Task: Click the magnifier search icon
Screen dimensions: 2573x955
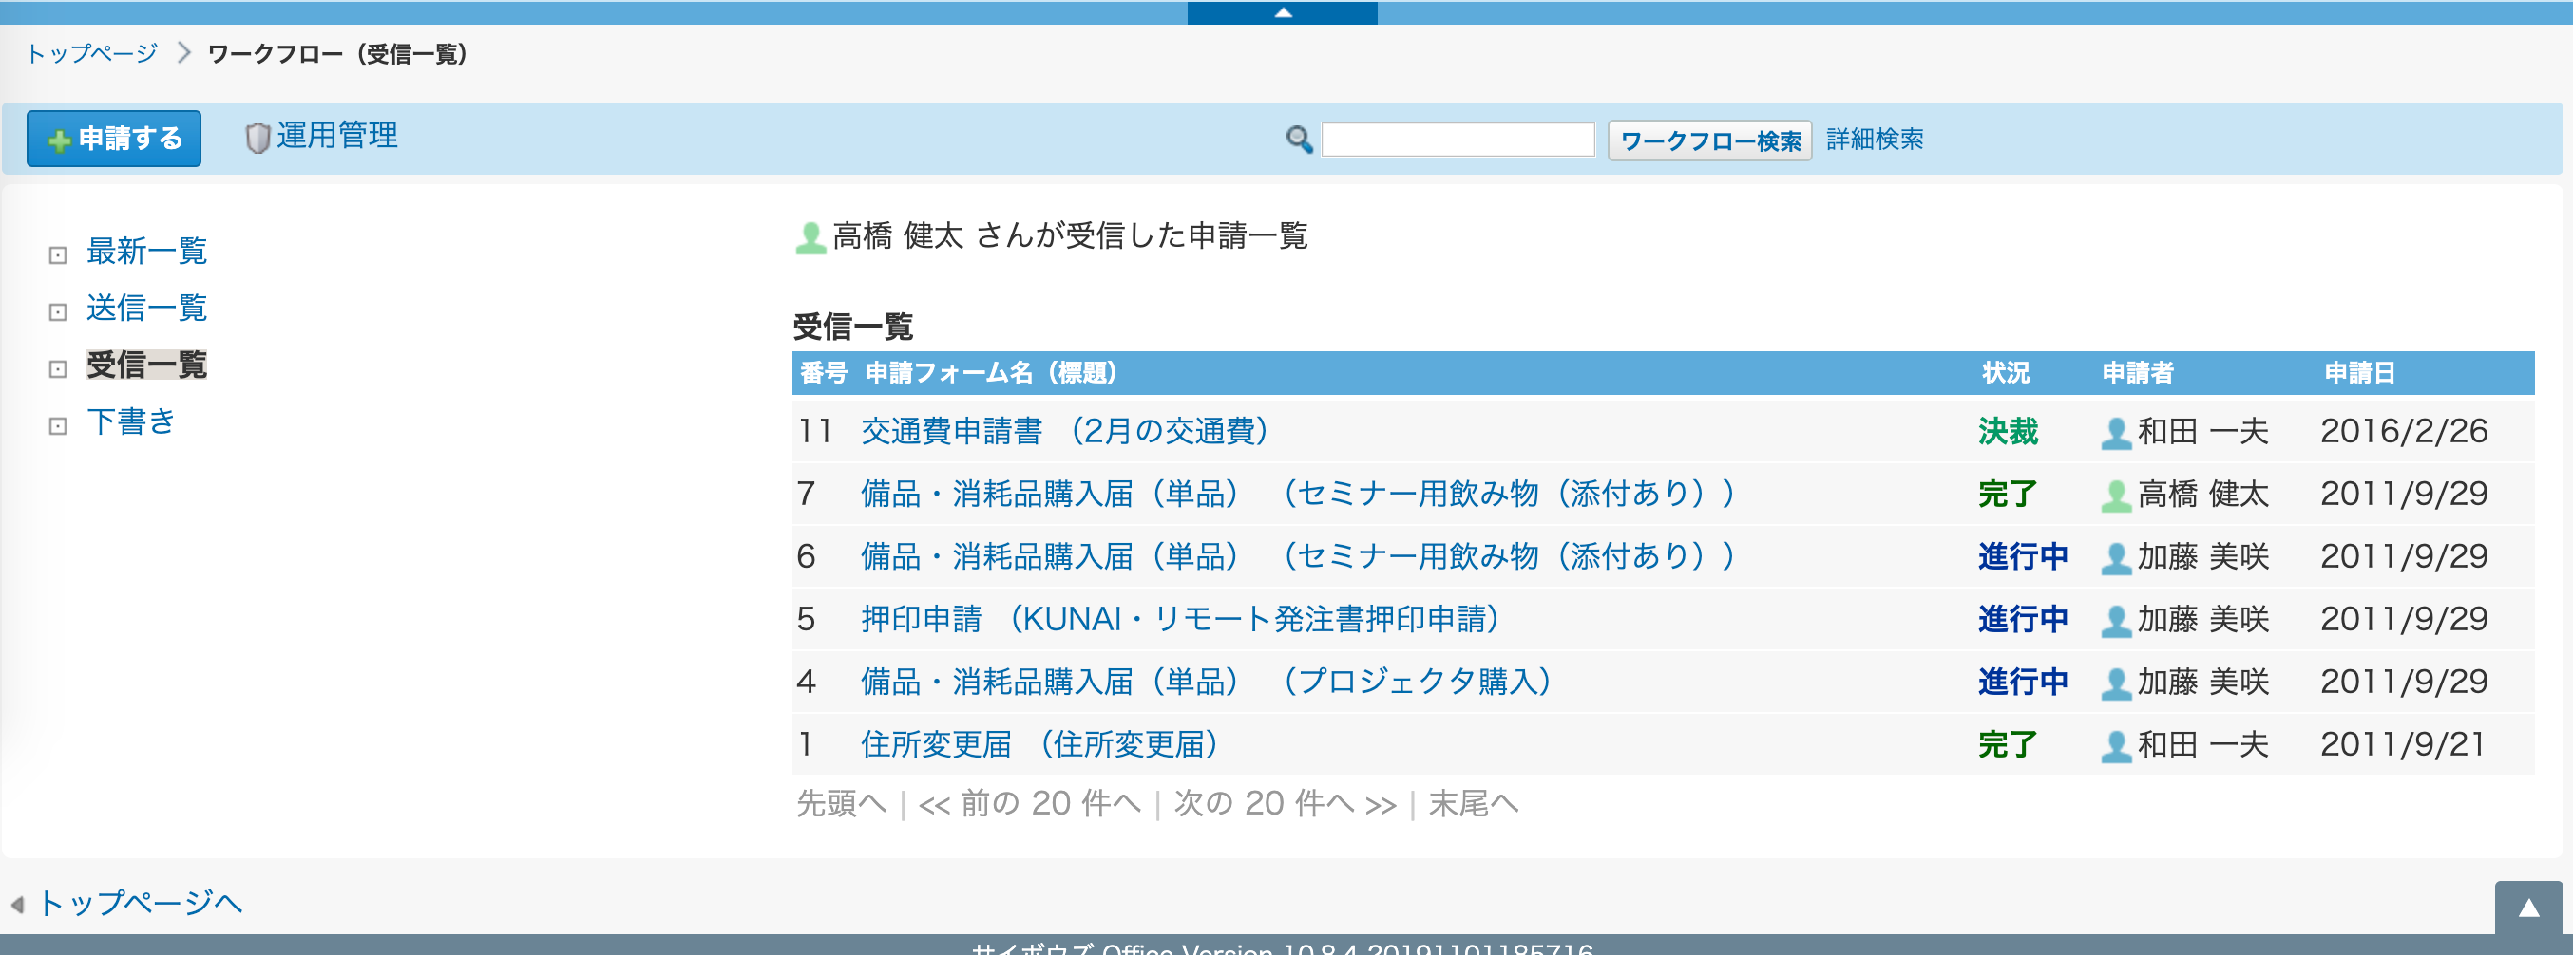Action: point(1299,139)
